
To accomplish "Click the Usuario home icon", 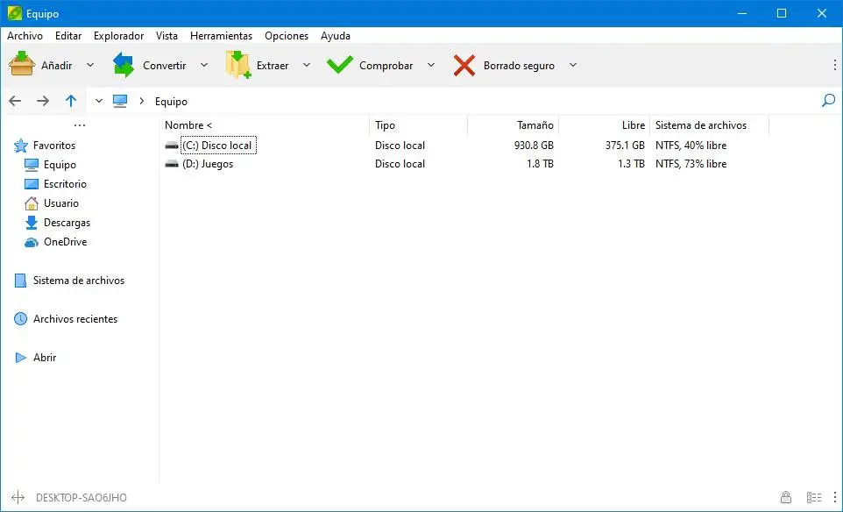I will [32, 203].
